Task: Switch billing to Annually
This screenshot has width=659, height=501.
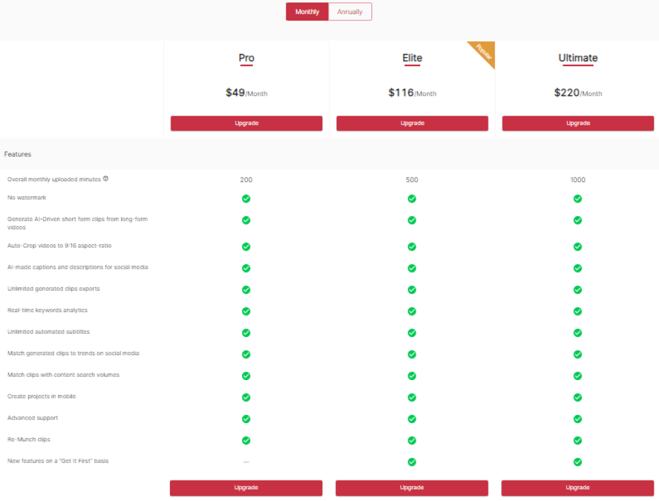Action: point(349,12)
